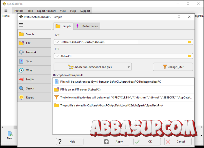204x148 pixels.
Task: Click the Profile Setup dialog logo icon
Action: pyautogui.click(x=21, y=17)
